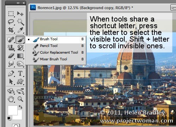
Task: Select the Crop tool
Action: pyautogui.click(x=11, y=30)
